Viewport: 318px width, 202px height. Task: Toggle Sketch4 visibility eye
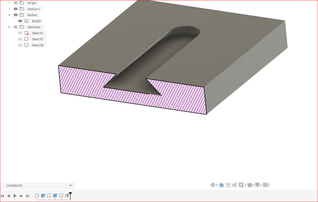20,33
